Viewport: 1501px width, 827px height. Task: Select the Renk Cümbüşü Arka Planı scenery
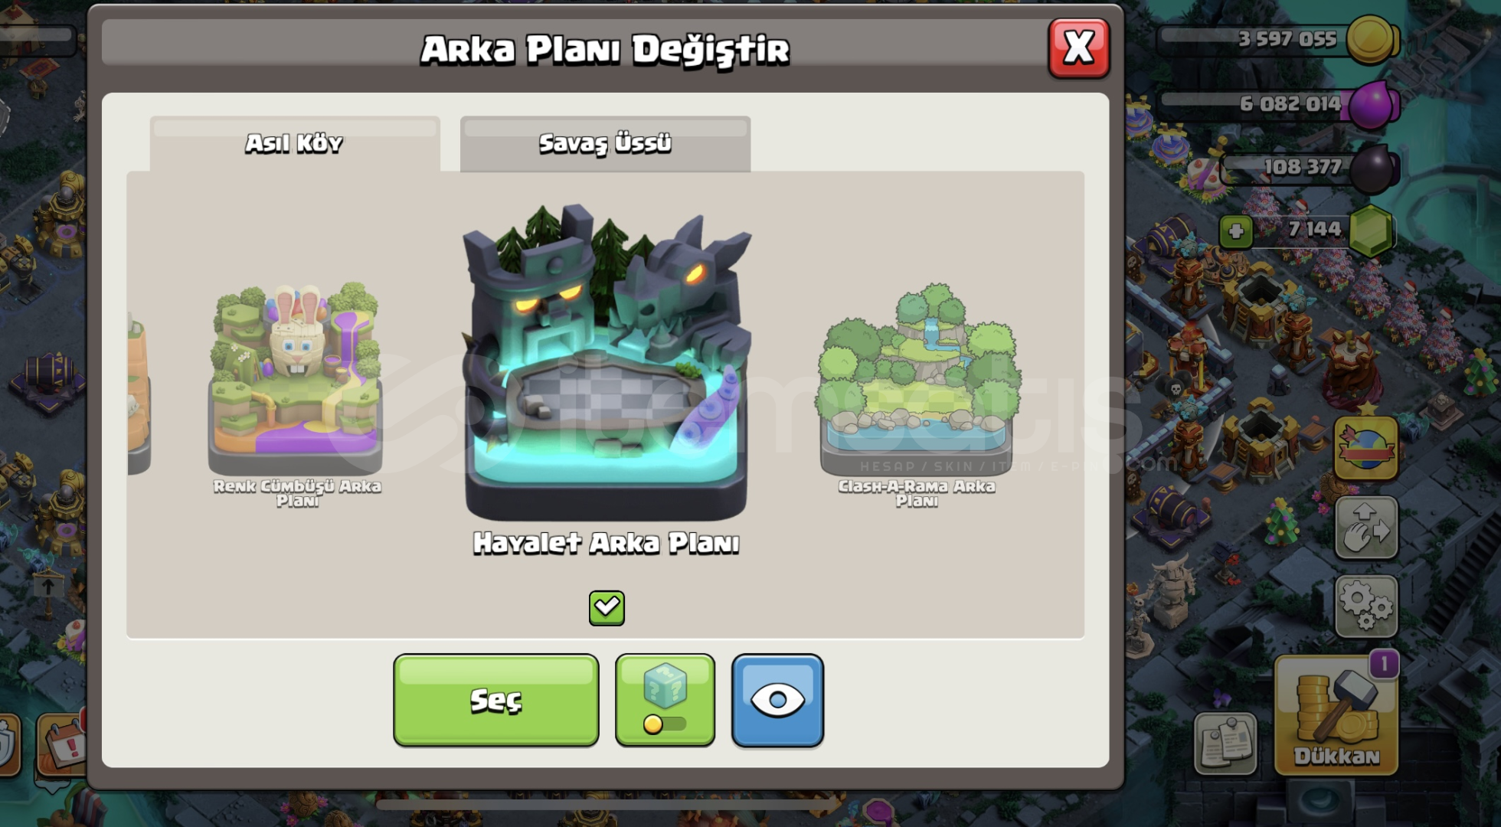pos(296,394)
